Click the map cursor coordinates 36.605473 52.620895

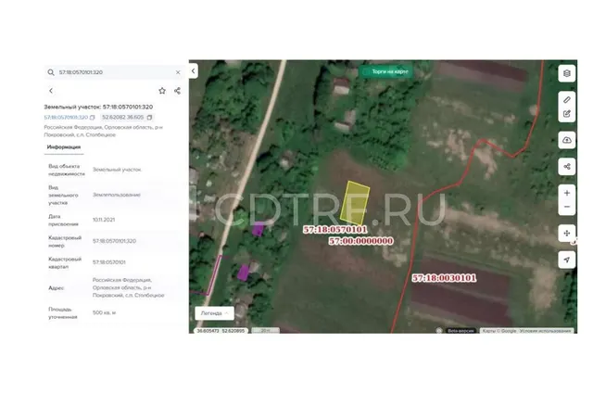pyautogui.click(x=221, y=331)
